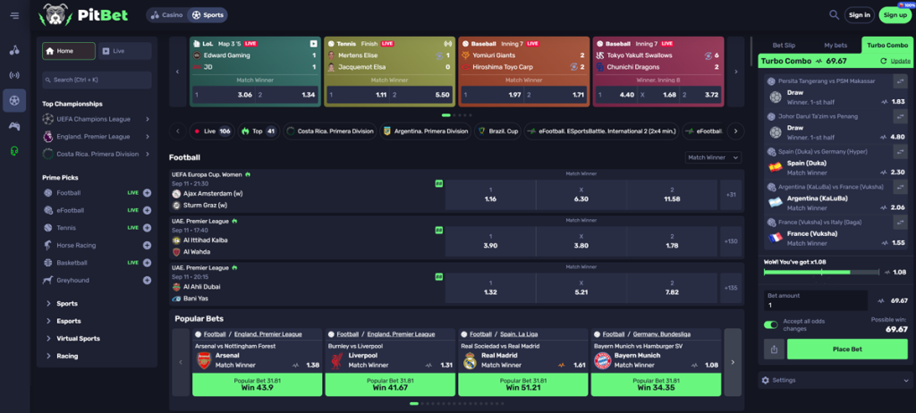The height and width of the screenshot is (413, 916).
Task: Swap the Spain (Duka) vs Germany selection
Action: (x=900, y=152)
